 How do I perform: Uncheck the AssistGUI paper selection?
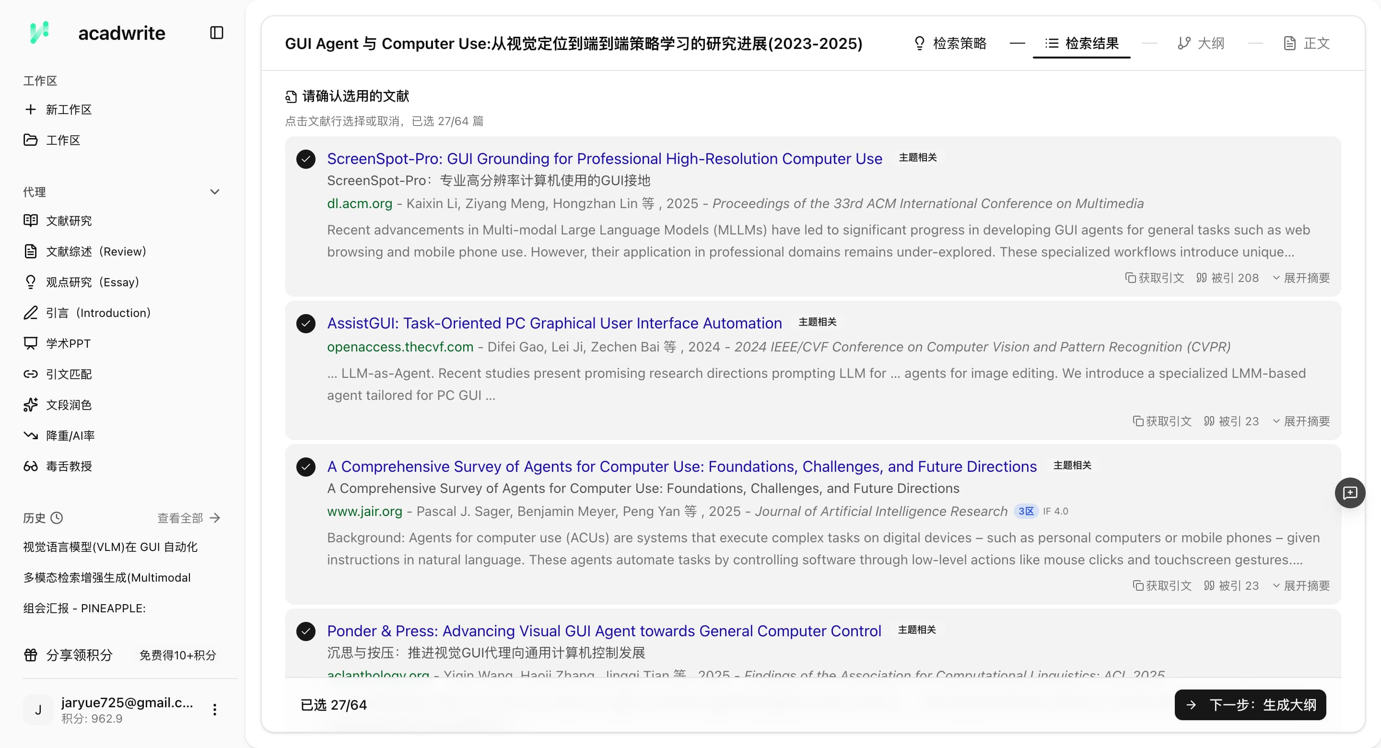click(x=305, y=323)
